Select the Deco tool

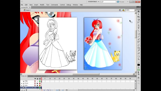pyautogui.click(x=139, y=42)
